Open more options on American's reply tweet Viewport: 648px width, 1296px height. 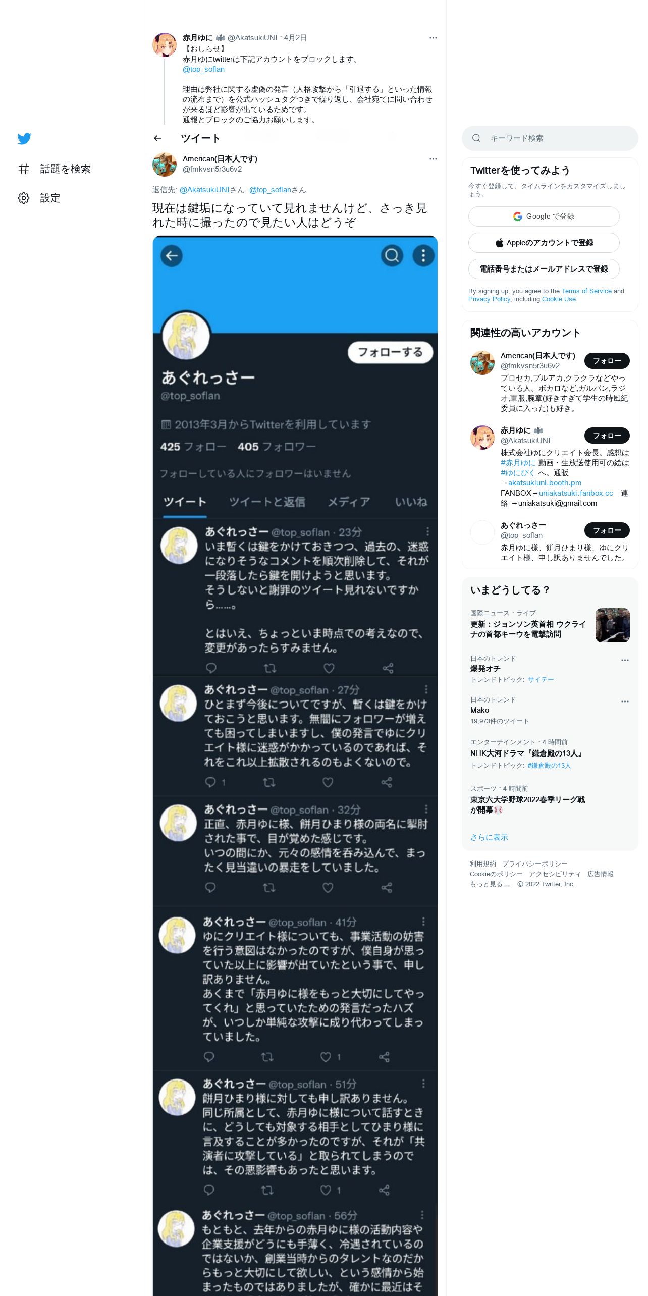point(433,159)
